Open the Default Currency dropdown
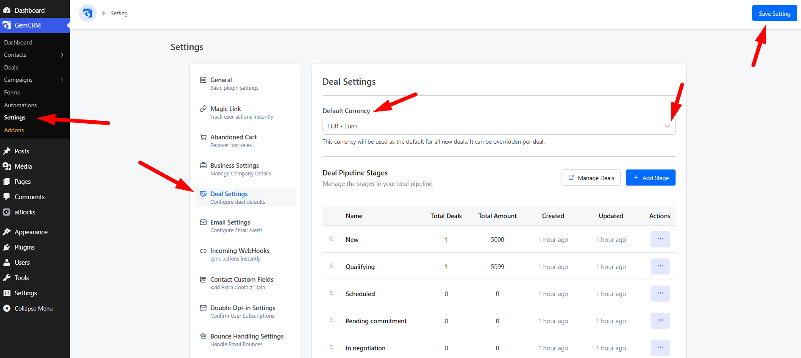The image size is (801, 358). pyautogui.click(x=499, y=126)
